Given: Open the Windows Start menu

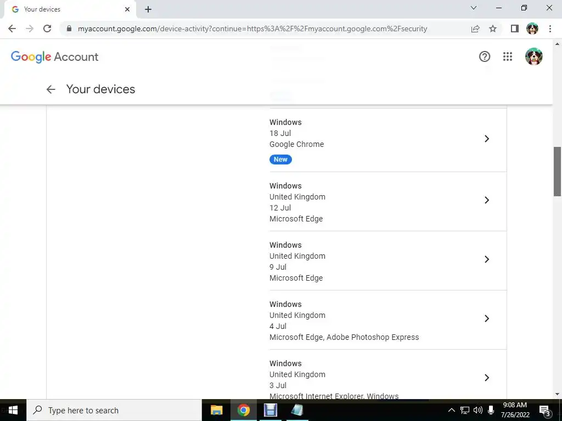Looking at the screenshot, I should pyautogui.click(x=13, y=410).
